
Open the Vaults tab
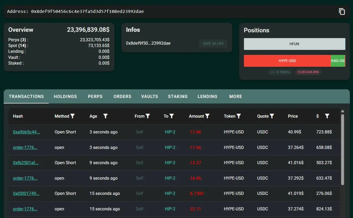149,96
